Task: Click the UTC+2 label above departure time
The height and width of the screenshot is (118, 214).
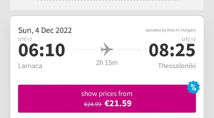Action: (25, 40)
